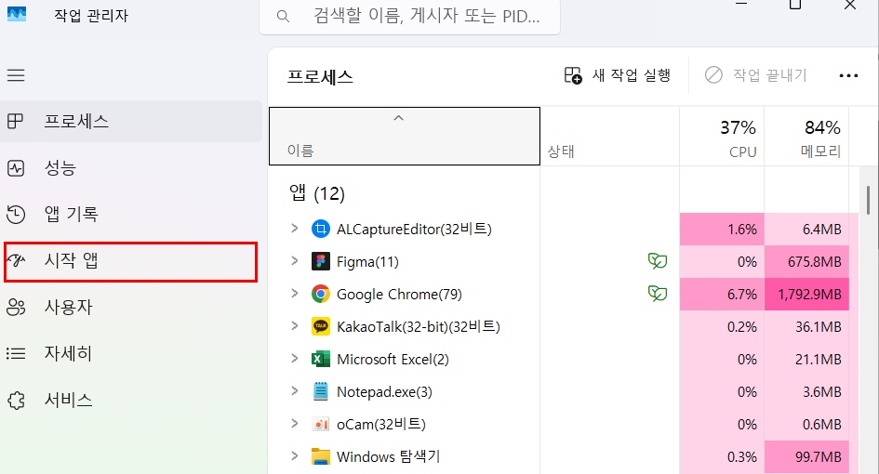This screenshot has width=879, height=474.
Task: Click the Figma app icon
Action: pyautogui.click(x=321, y=261)
